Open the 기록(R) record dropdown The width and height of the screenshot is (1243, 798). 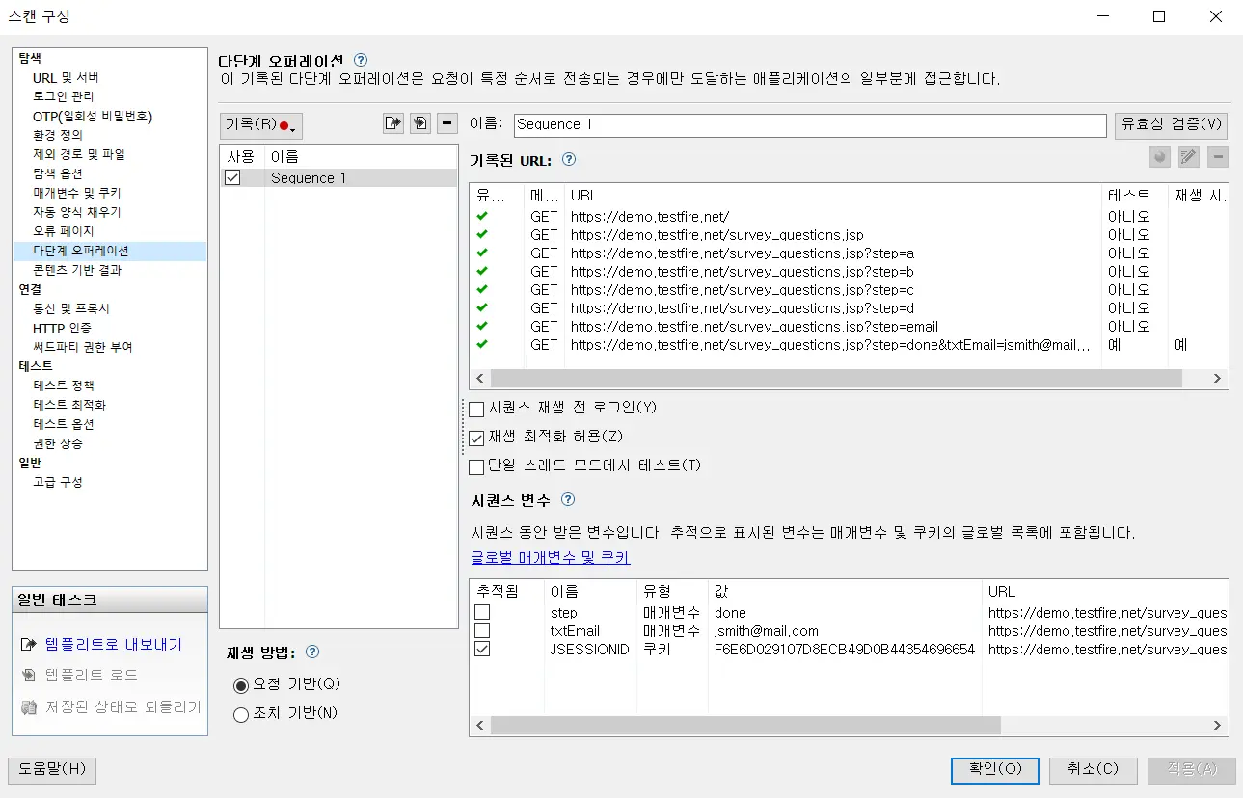point(261,125)
